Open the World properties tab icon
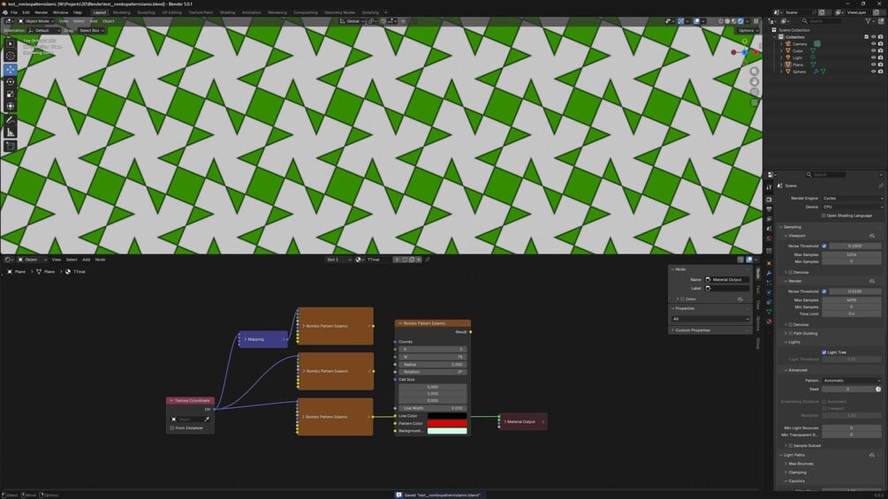The image size is (888, 499). pos(769,238)
